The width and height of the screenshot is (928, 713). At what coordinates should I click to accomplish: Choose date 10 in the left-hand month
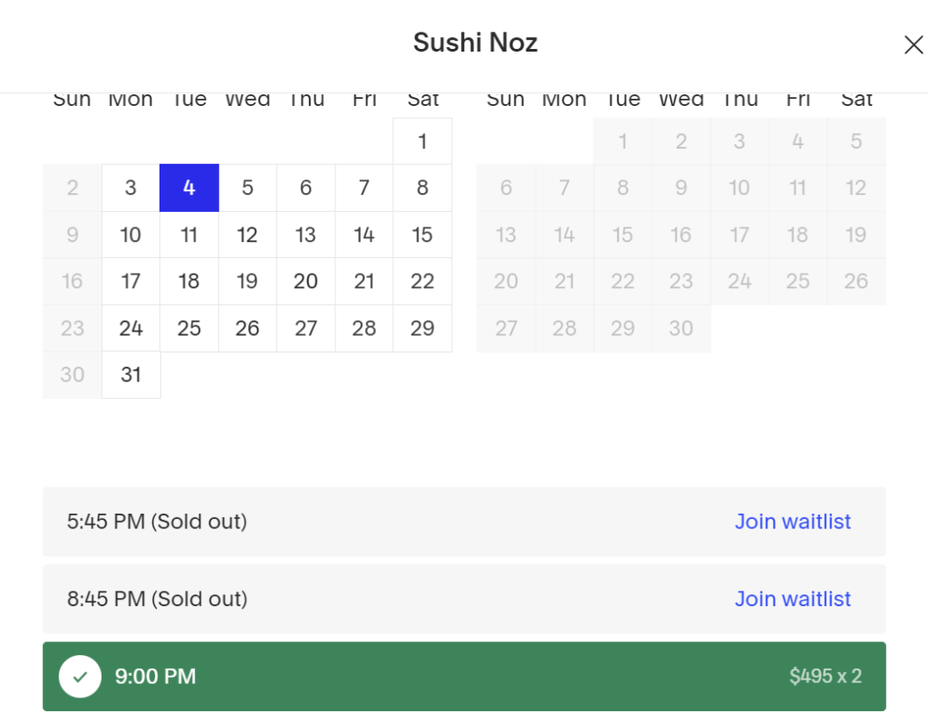pos(130,235)
